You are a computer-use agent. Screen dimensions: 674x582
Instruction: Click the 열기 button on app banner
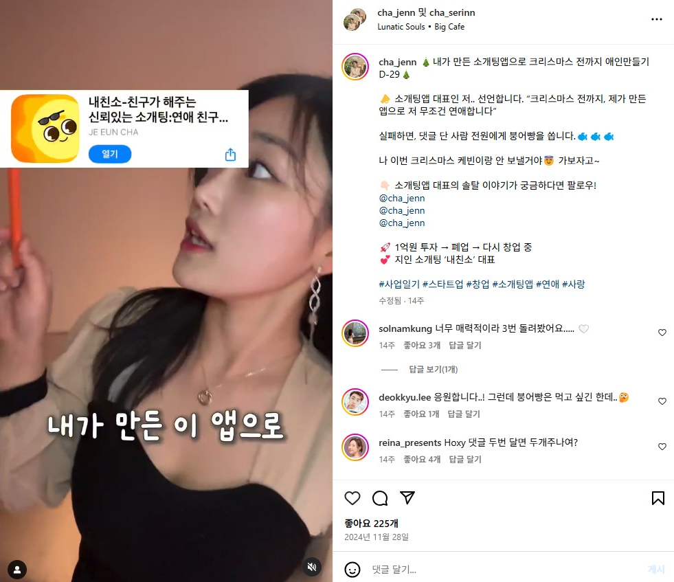click(110, 155)
